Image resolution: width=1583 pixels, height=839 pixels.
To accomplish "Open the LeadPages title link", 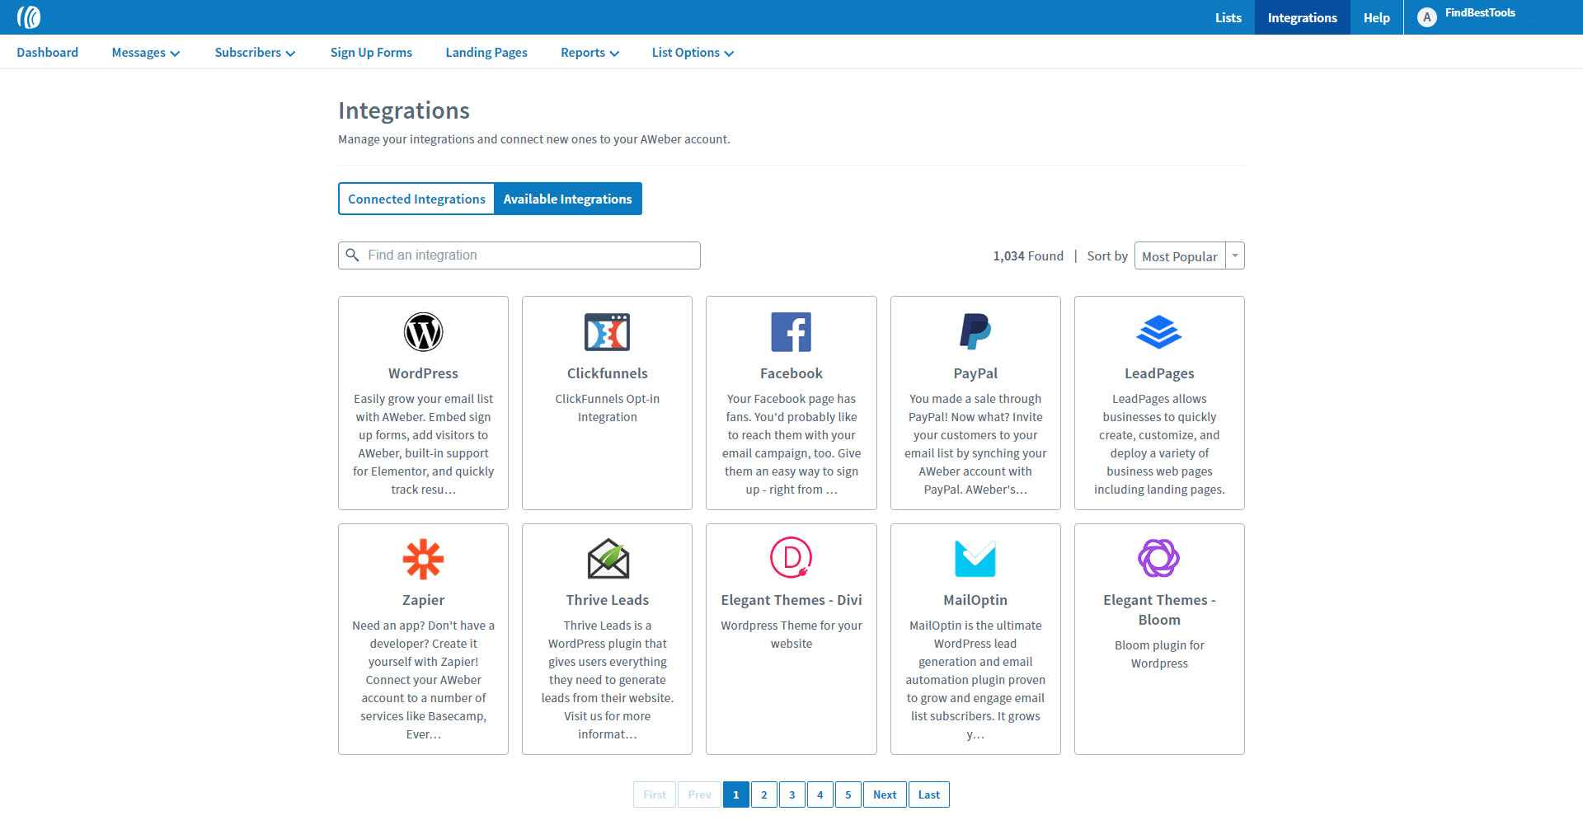I will tap(1159, 373).
